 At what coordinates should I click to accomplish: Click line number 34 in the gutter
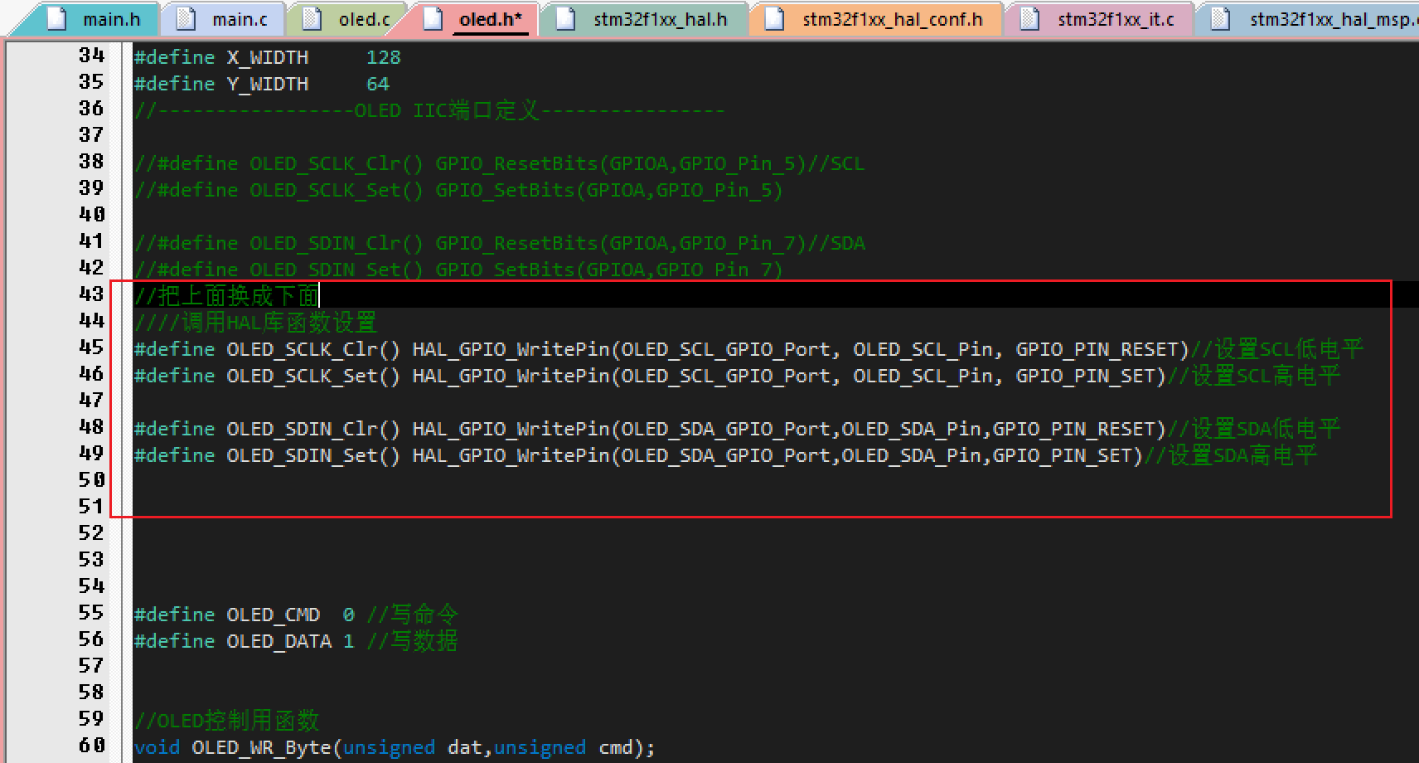point(91,56)
